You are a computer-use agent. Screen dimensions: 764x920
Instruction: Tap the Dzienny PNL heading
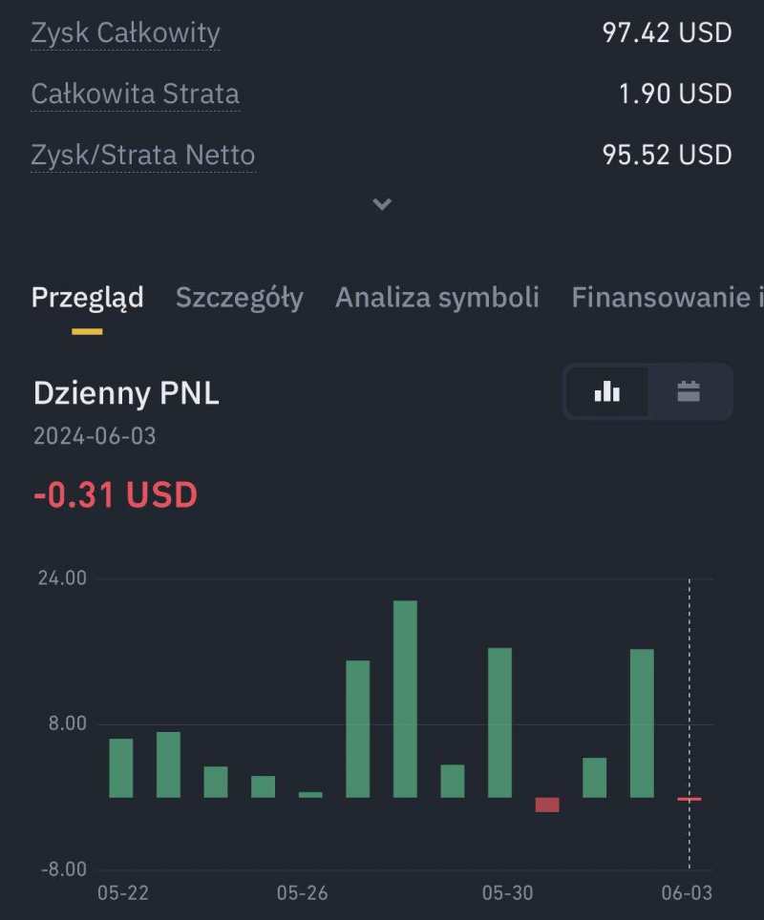126,393
